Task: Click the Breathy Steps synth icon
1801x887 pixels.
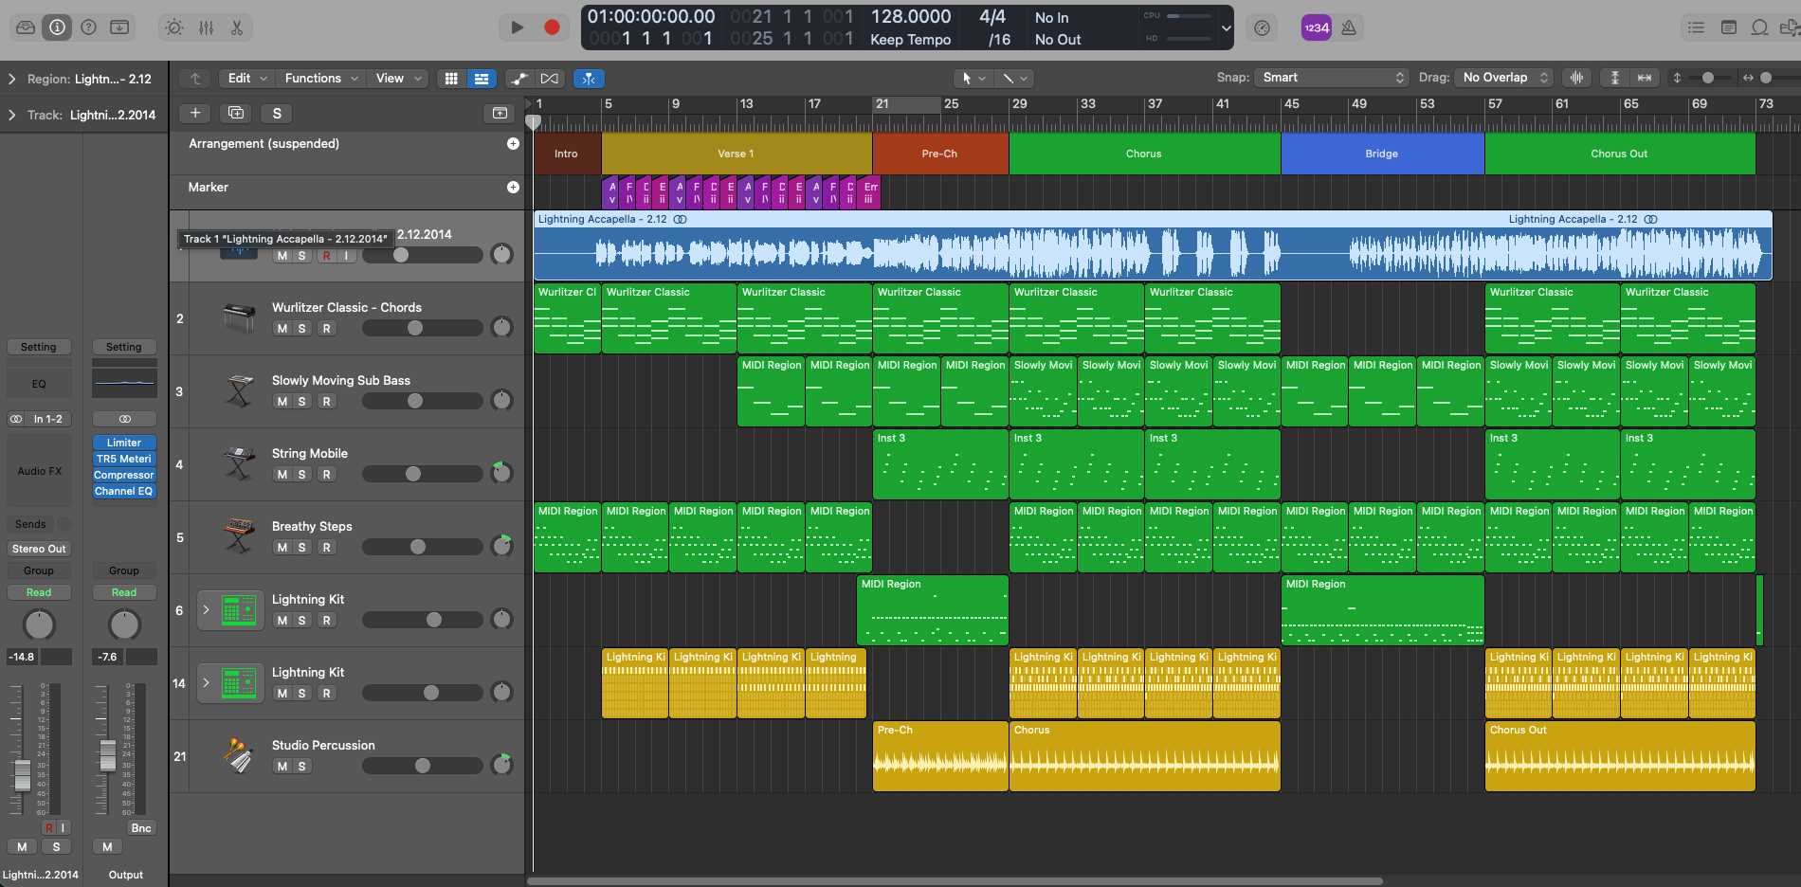Action: pos(239,536)
